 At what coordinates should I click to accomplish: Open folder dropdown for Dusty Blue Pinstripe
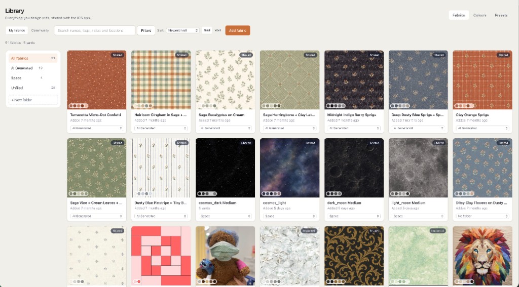coord(161,216)
